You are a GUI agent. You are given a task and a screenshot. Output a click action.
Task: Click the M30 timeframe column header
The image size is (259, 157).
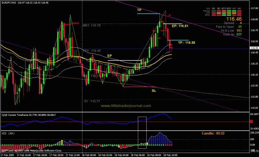229,9
